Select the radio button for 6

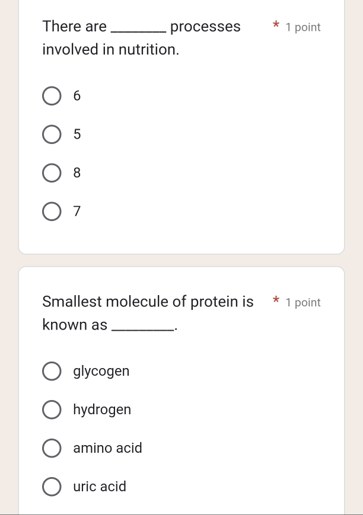(52, 95)
